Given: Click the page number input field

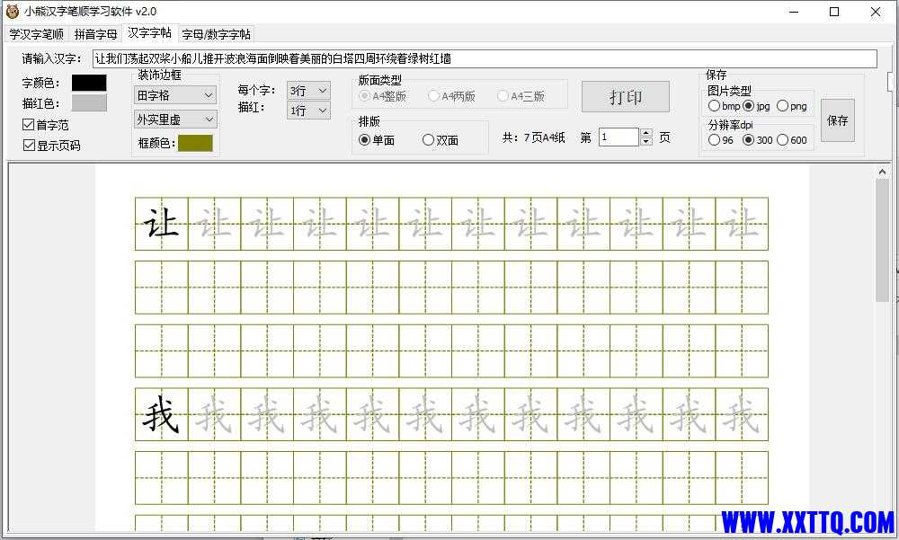Looking at the screenshot, I should (x=619, y=137).
